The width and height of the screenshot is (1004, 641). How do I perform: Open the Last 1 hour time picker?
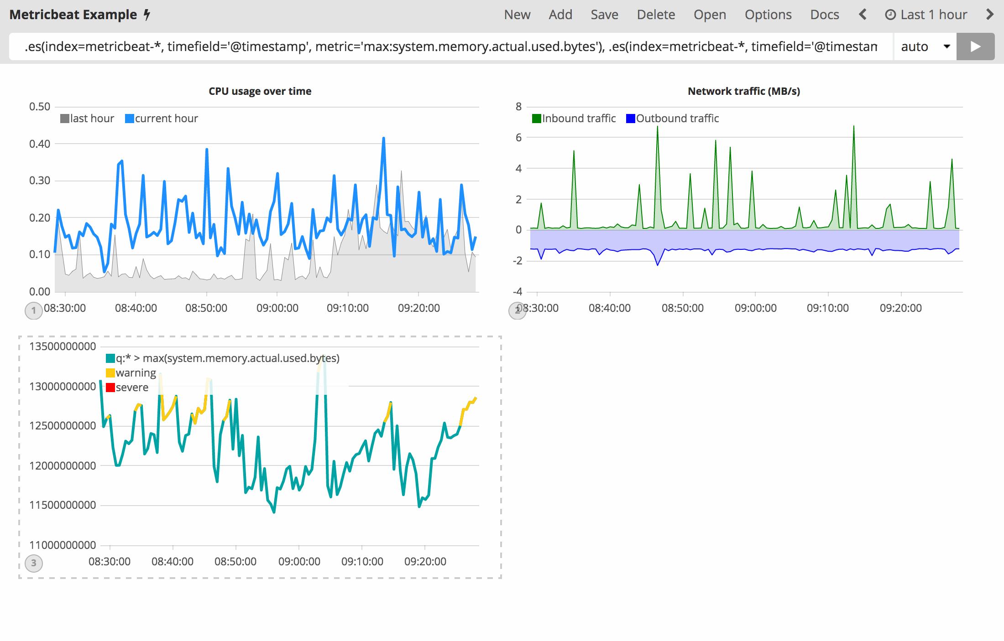933,15
